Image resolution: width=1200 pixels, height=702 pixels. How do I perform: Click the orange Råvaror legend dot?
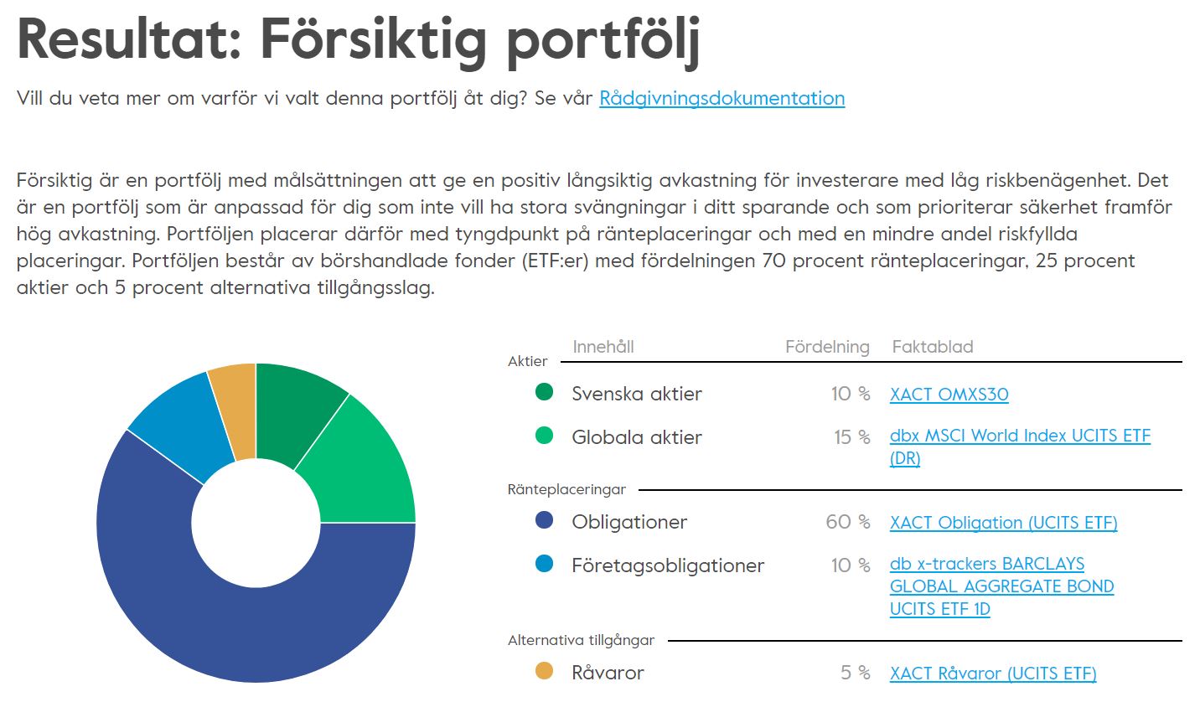[x=545, y=670]
